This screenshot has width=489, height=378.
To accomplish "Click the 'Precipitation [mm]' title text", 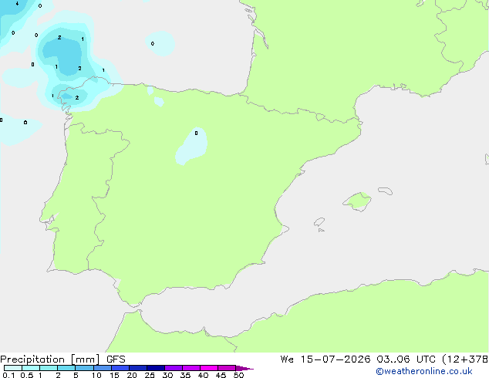I will point(50,359).
